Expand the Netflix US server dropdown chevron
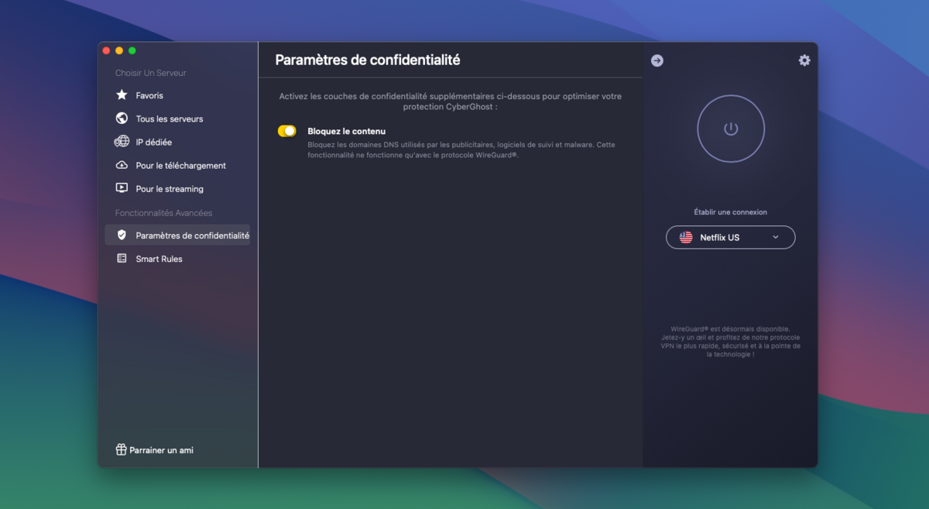Viewport: 929px width, 509px height. click(776, 237)
